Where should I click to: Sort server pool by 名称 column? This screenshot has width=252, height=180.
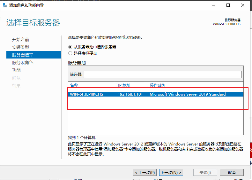point(74,85)
